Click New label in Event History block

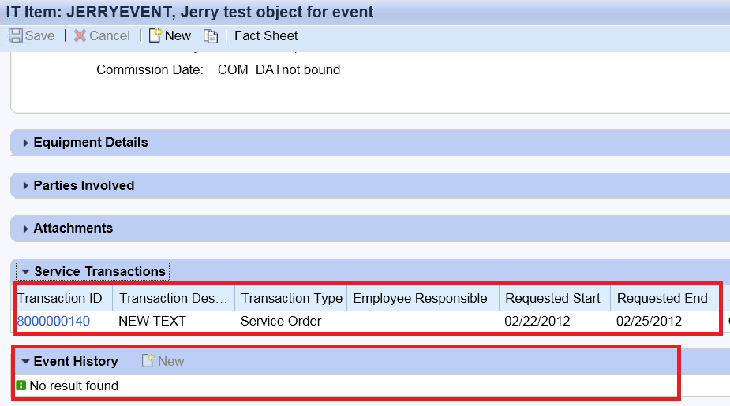click(x=171, y=361)
